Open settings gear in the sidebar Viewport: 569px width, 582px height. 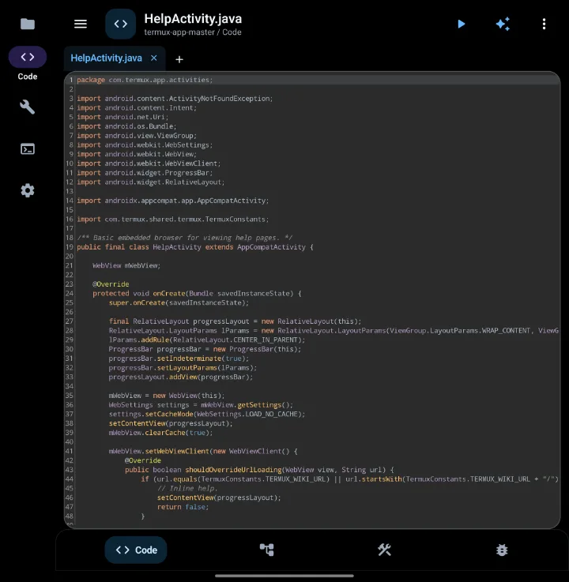[x=28, y=191]
